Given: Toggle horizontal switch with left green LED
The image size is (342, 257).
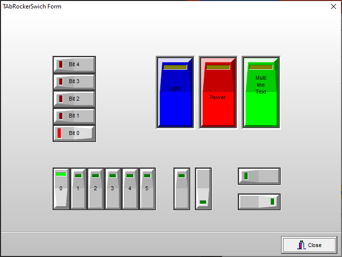Looking at the screenshot, I should pyautogui.click(x=259, y=176).
